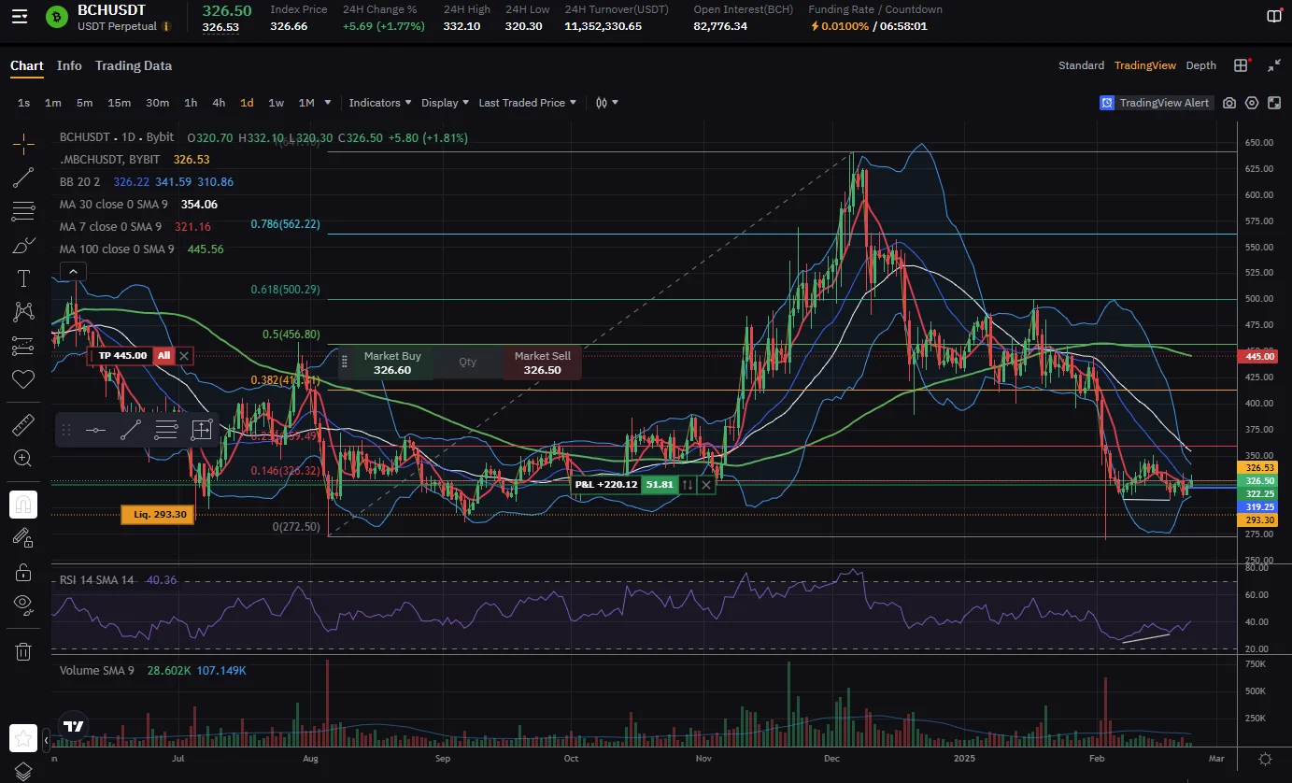
Task: Choose the brush drawing tool
Action: tap(23, 246)
